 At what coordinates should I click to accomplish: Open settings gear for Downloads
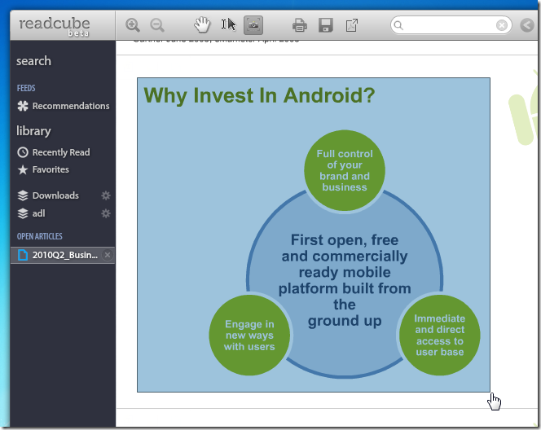pyautogui.click(x=105, y=195)
